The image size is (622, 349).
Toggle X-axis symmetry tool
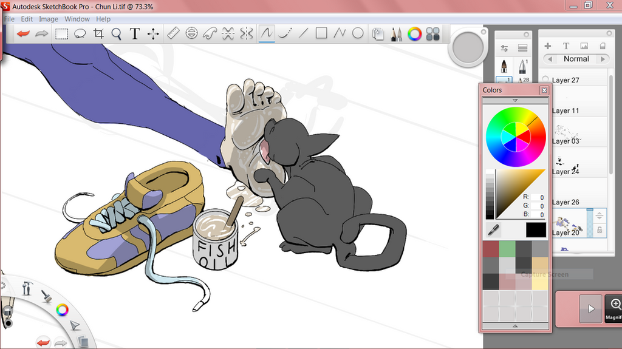(228, 33)
